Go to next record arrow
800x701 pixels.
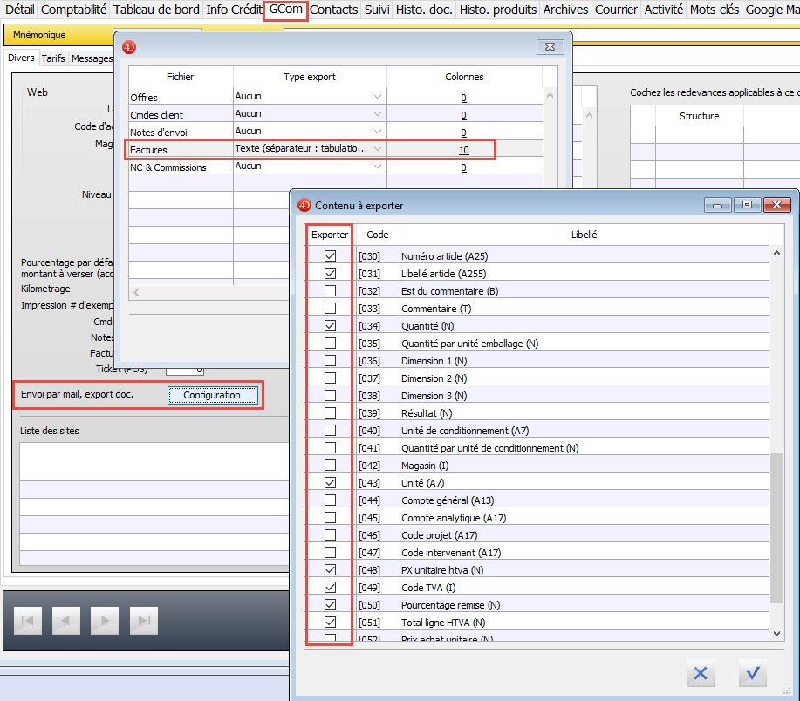pos(105,621)
